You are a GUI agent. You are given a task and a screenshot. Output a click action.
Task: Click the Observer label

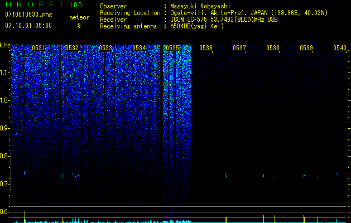point(113,6)
